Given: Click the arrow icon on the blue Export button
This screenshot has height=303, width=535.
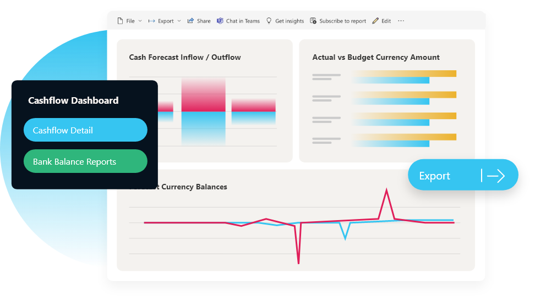Looking at the screenshot, I should coord(496,176).
